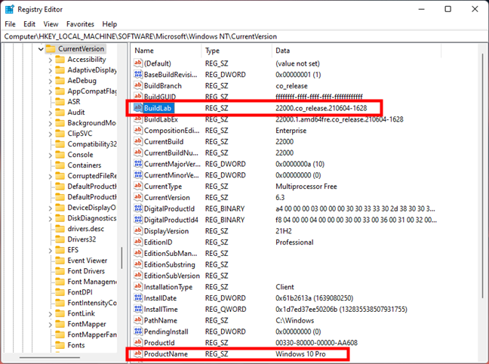Select the Font Drivers key in tree
The width and height of the screenshot is (489, 364).
pyautogui.click(x=86, y=271)
